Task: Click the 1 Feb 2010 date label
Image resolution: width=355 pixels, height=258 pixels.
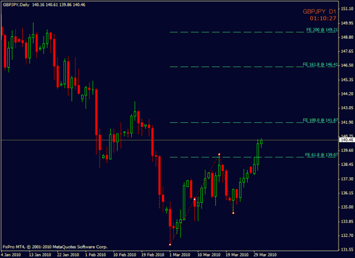Action: pos(95,255)
